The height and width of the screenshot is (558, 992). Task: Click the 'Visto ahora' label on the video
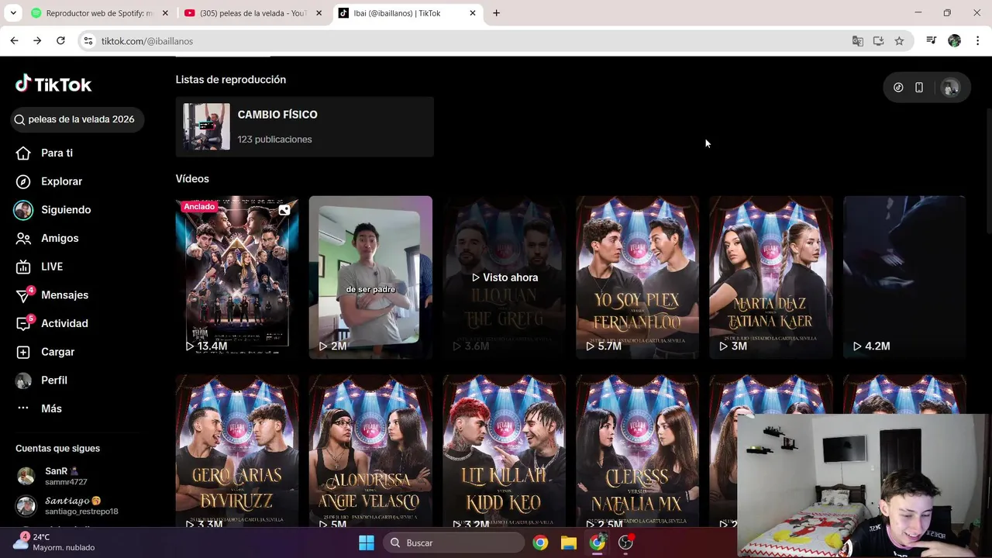pos(505,277)
